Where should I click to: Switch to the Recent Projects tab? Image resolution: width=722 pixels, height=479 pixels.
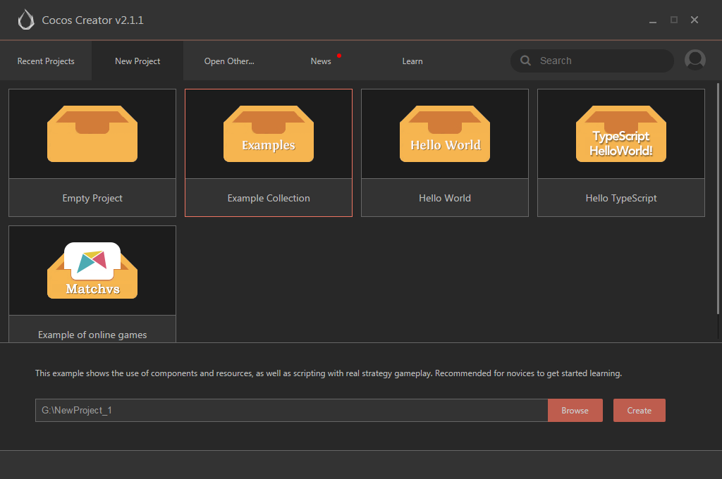point(46,61)
